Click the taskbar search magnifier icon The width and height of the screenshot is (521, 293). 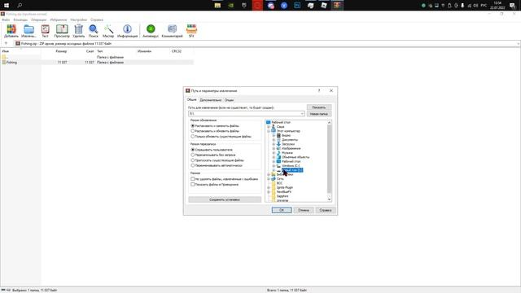coord(20,6)
